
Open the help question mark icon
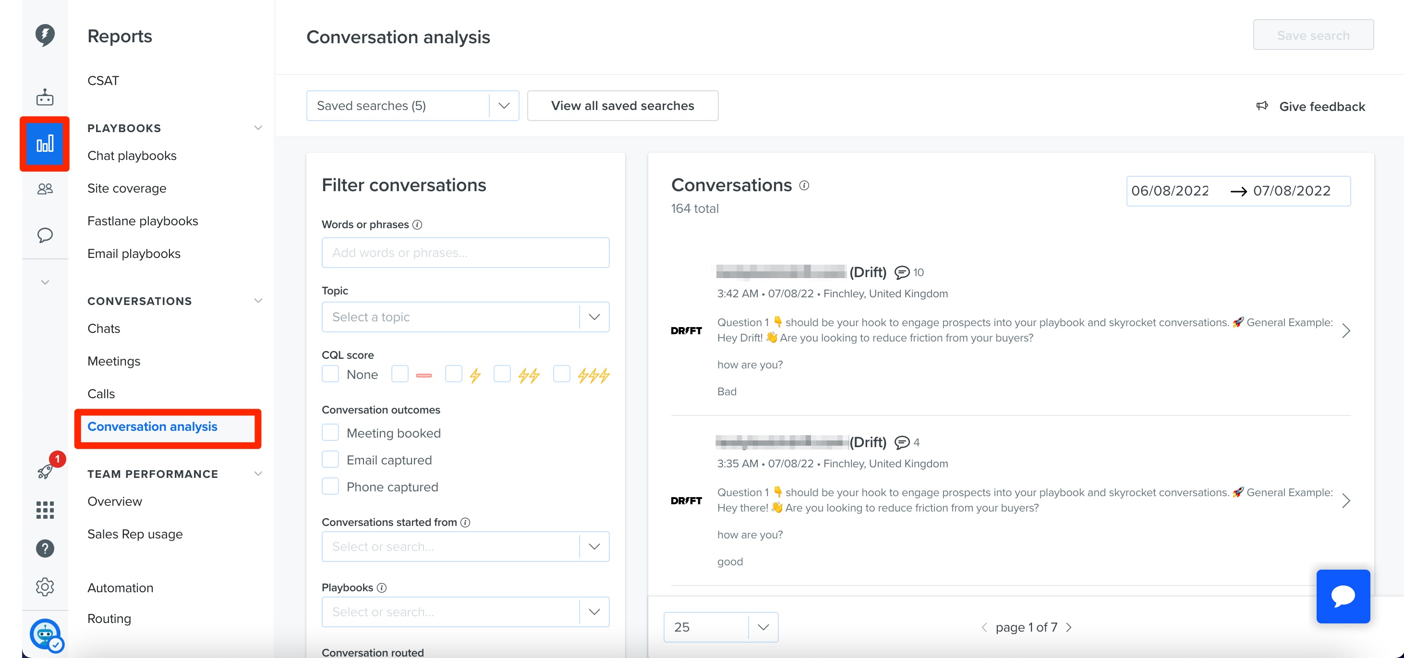tap(45, 548)
